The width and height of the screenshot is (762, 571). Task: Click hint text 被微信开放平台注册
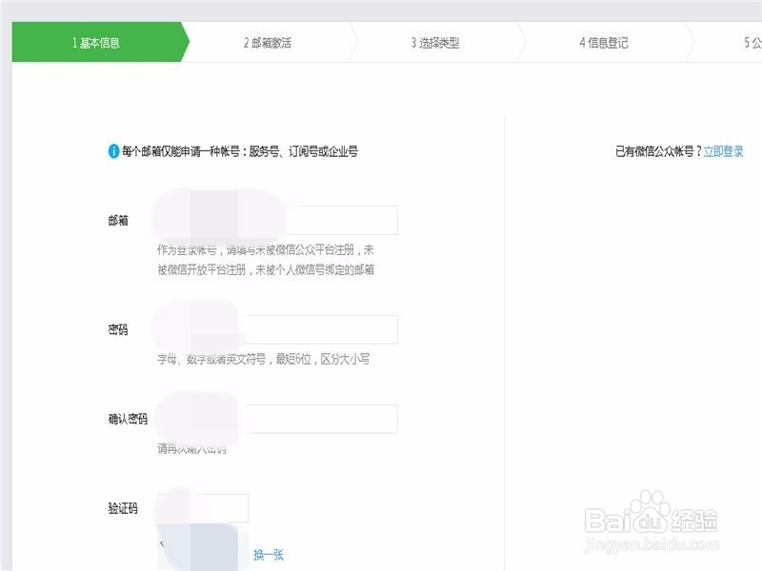(x=202, y=270)
